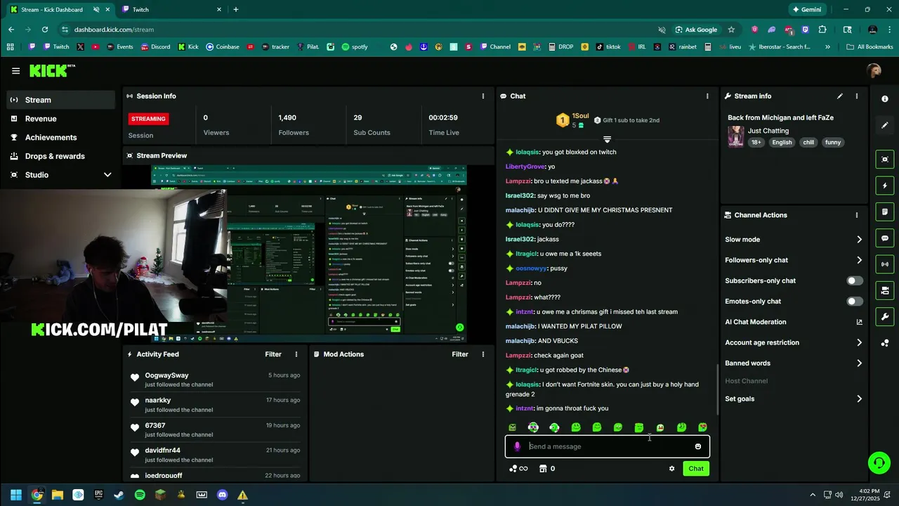899x506 pixels.
Task: Edit stream info with the pencil icon
Action: coord(840,96)
